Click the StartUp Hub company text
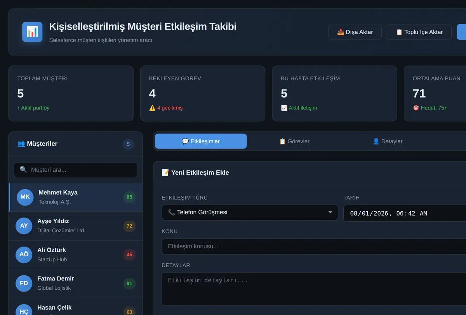466x315 pixels. [52, 259]
